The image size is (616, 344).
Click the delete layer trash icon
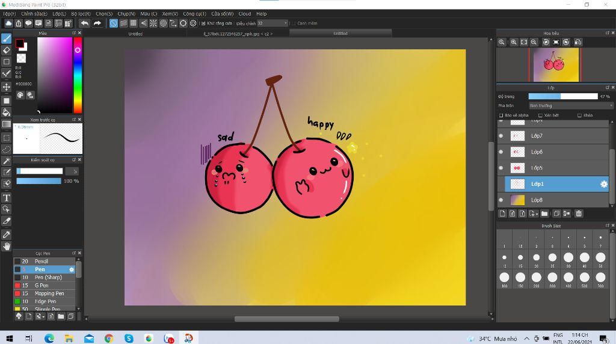(x=579, y=213)
